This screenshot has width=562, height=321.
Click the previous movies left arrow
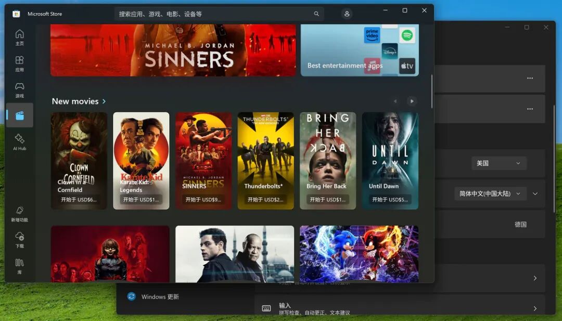[x=395, y=101]
